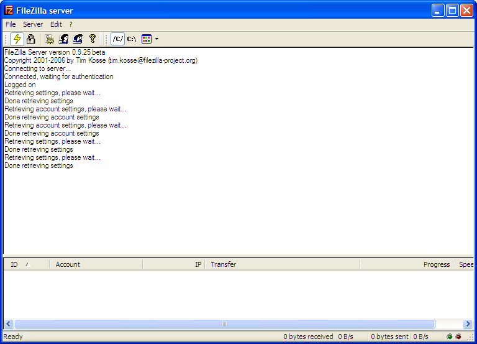477x344 pixels.
Task: Open the single-user accounts icon
Action: click(63, 39)
